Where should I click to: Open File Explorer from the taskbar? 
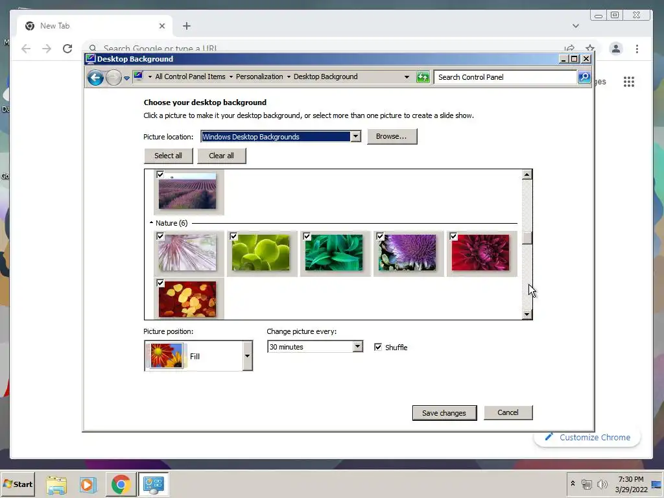pos(56,484)
